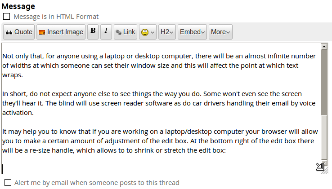This screenshot has height=189, width=332.
Task: Expand the H2 heading dropdown
Action: pos(167,32)
